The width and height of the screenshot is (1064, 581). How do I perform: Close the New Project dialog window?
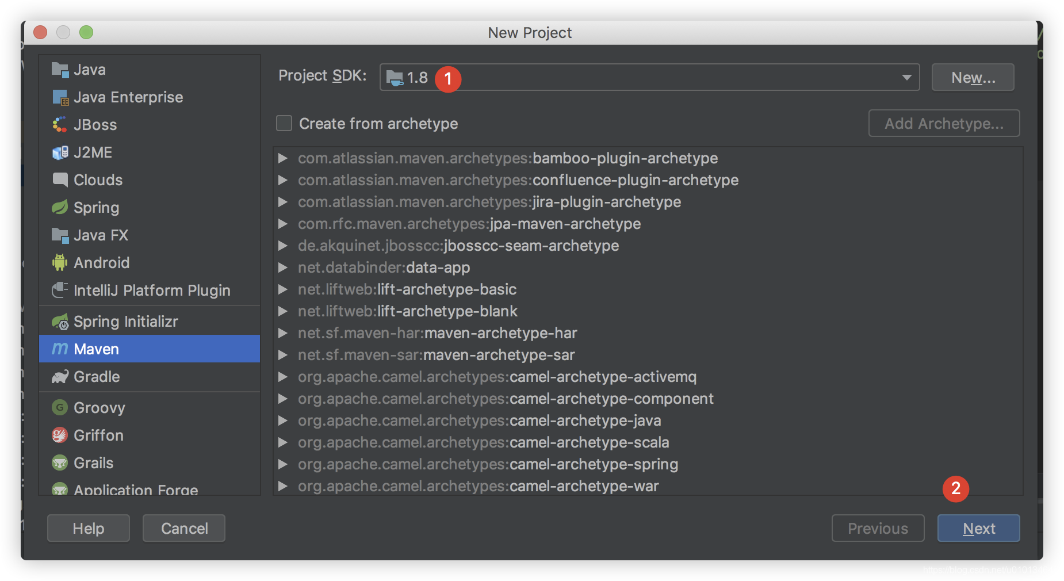40,32
